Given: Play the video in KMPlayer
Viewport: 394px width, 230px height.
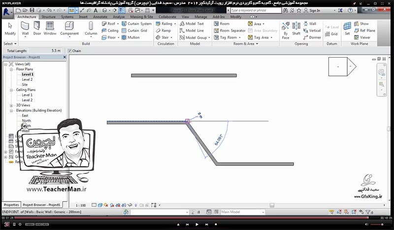Looking at the screenshot, I should click(197, 224).
